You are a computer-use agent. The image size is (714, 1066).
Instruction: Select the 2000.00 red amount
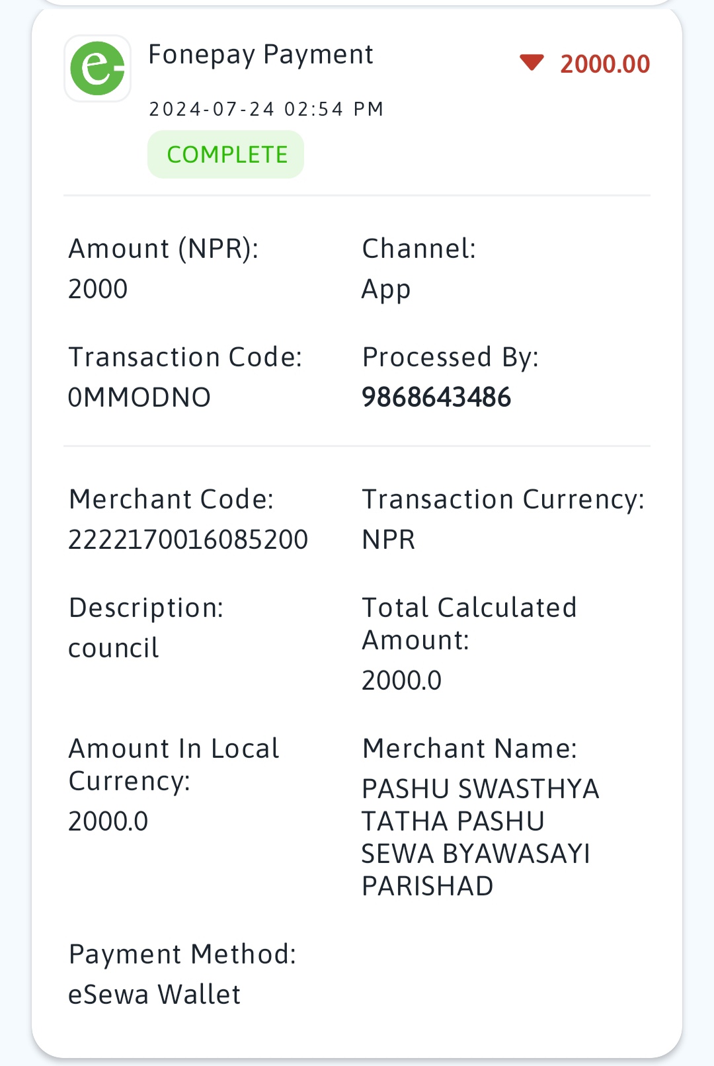pos(605,64)
